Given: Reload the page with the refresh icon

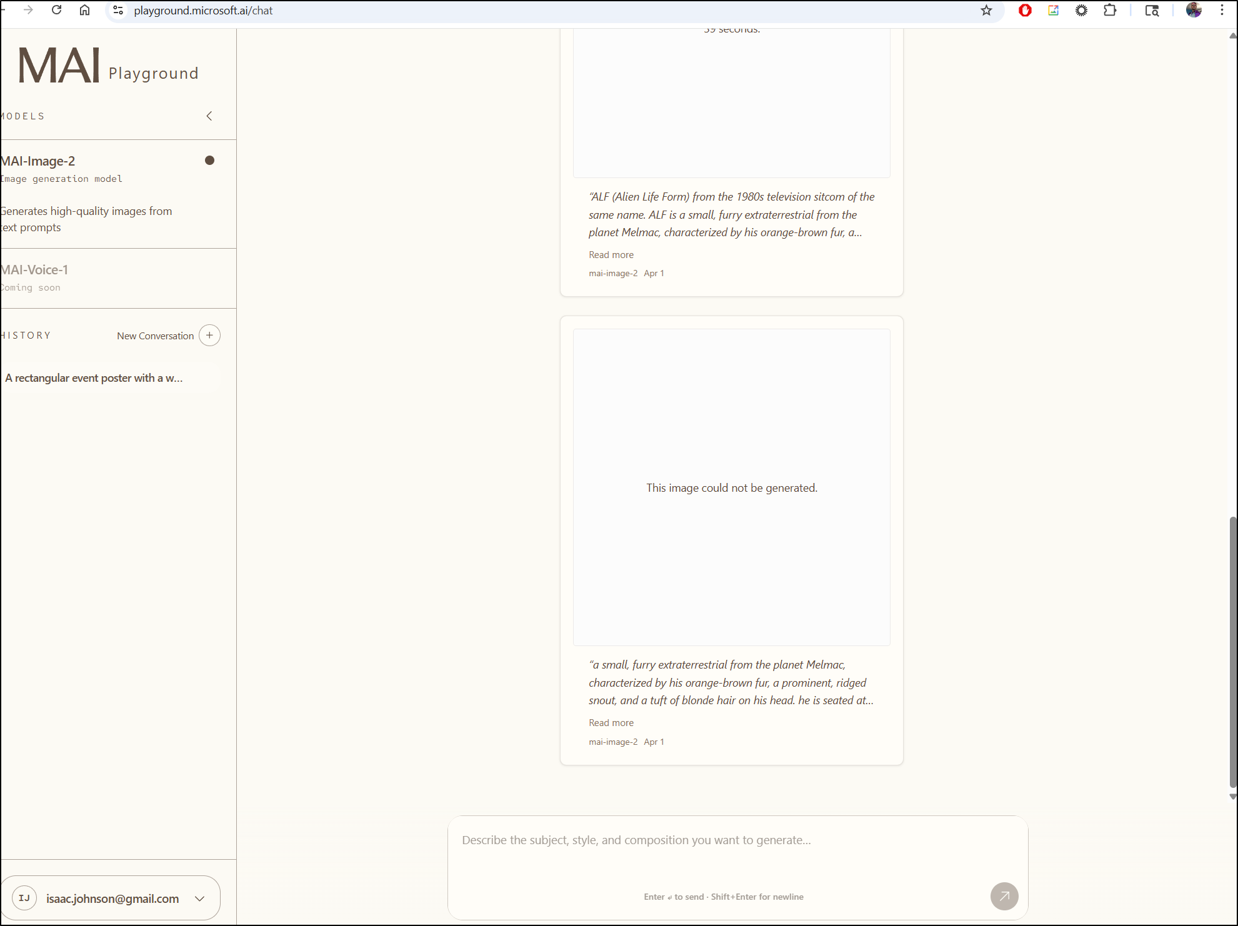Looking at the screenshot, I should [x=57, y=11].
